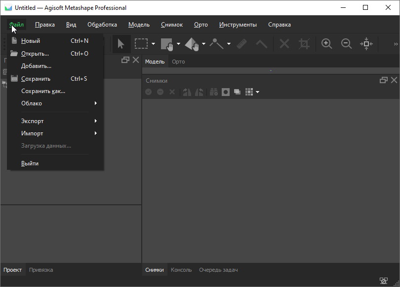
Task: Switch to the Проект tab
Action: coord(12,270)
